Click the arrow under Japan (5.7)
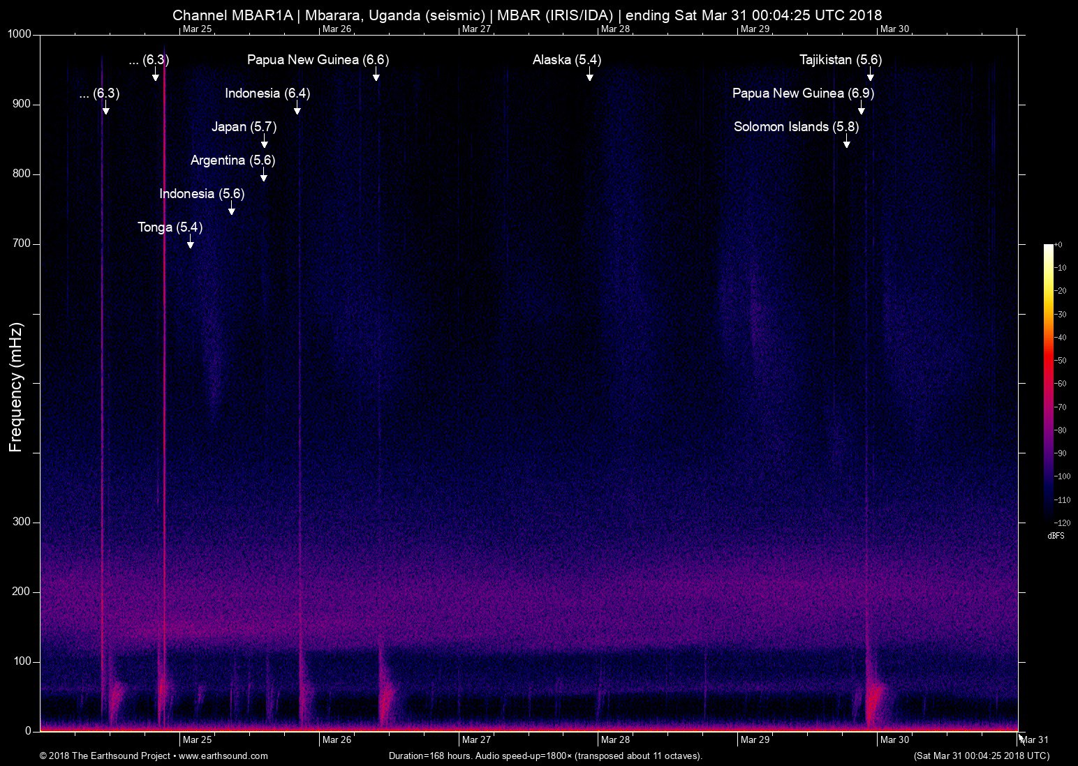This screenshot has height=766, width=1078. (x=264, y=142)
